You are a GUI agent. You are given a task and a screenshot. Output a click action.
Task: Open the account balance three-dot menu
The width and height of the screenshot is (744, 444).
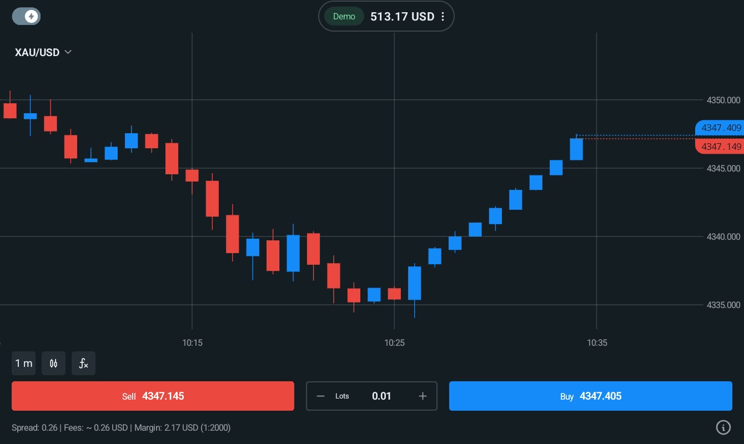pos(443,17)
